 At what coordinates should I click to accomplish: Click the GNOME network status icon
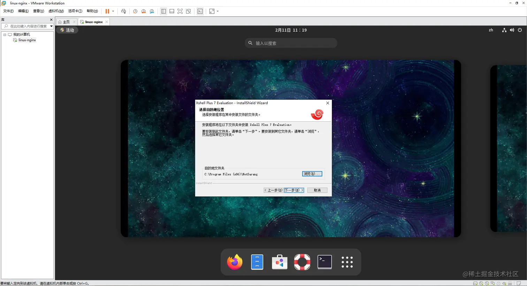[x=504, y=30]
